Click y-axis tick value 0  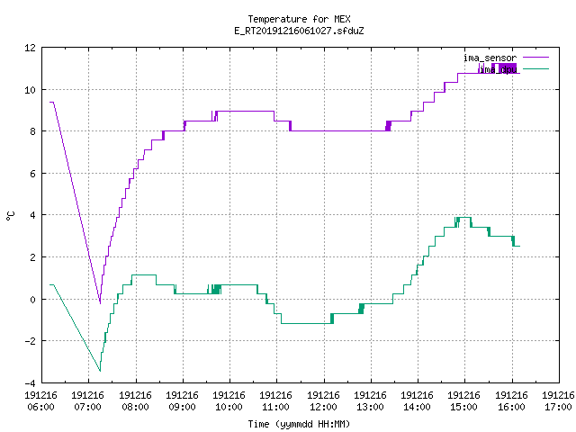(x=32, y=300)
